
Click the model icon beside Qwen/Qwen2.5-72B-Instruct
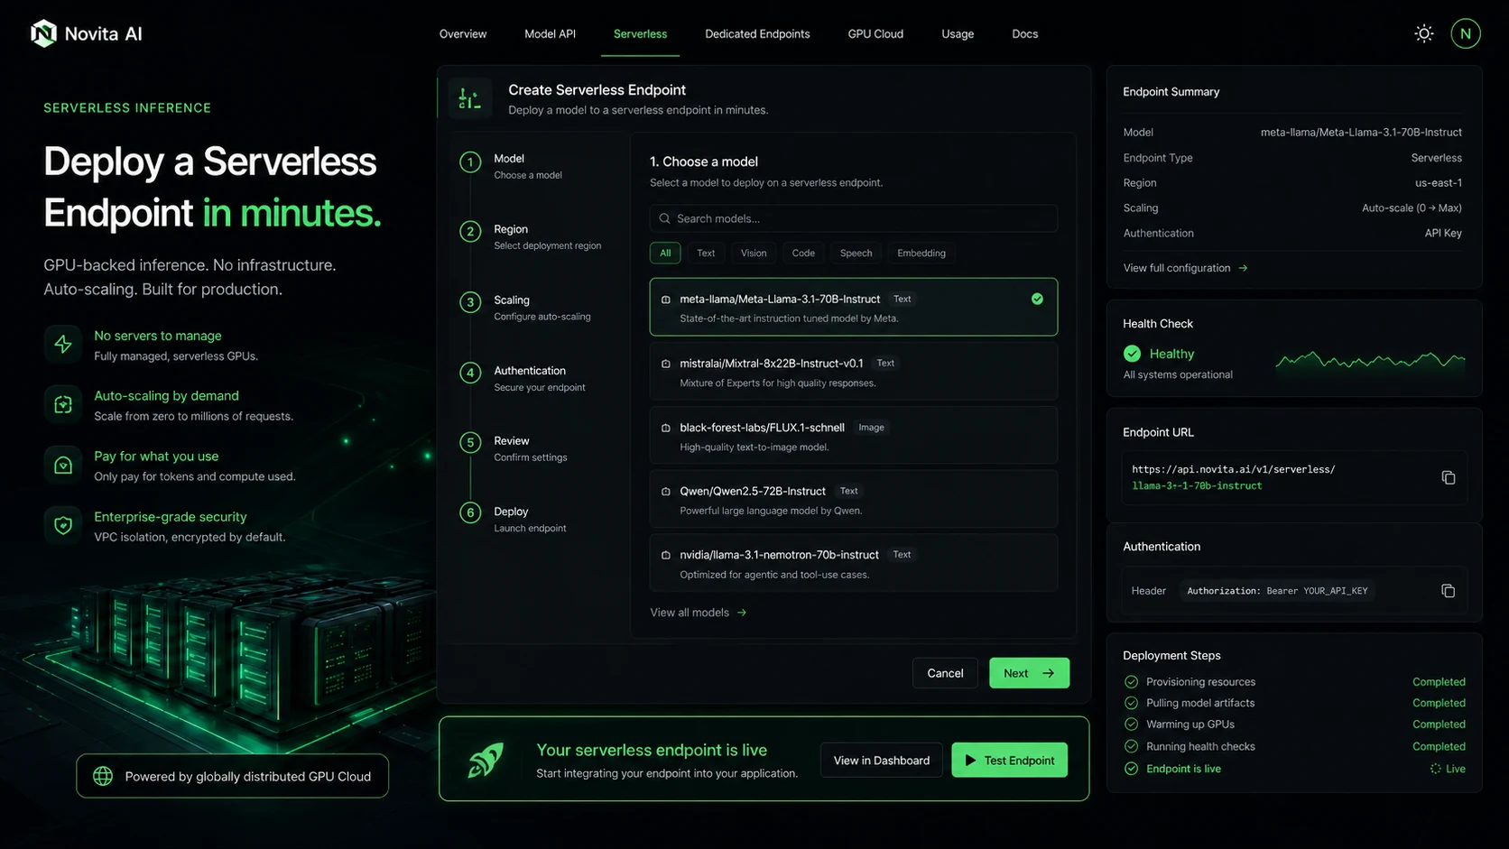coord(666,492)
